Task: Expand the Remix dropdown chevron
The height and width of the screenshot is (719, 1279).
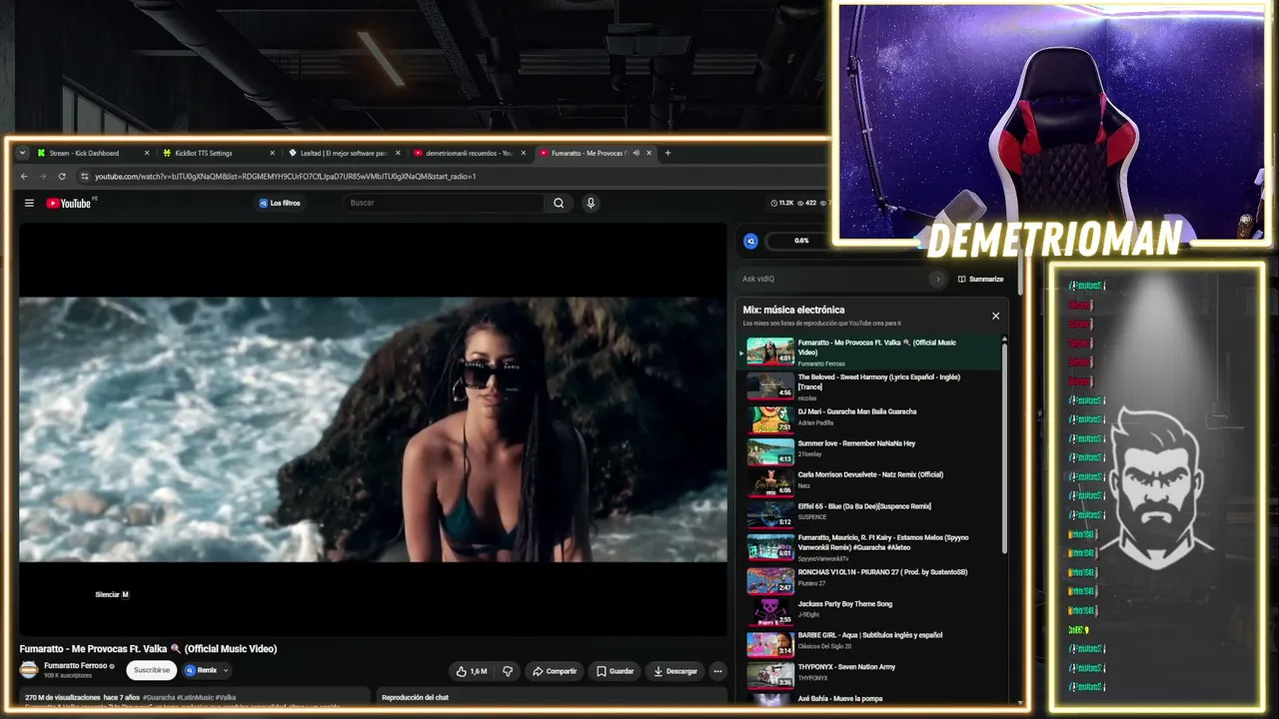Action: (226, 670)
